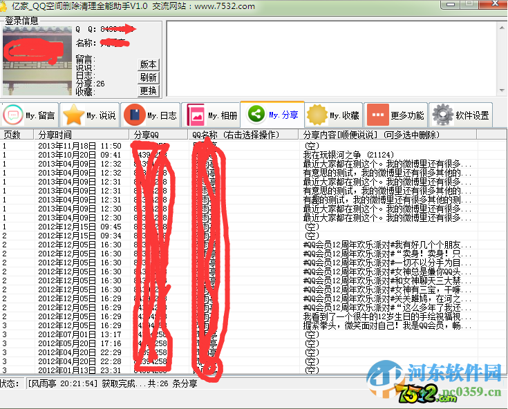This screenshot has width=508, height=409.
Task: Switch to the My.留言 tab label
Action: (40, 115)
